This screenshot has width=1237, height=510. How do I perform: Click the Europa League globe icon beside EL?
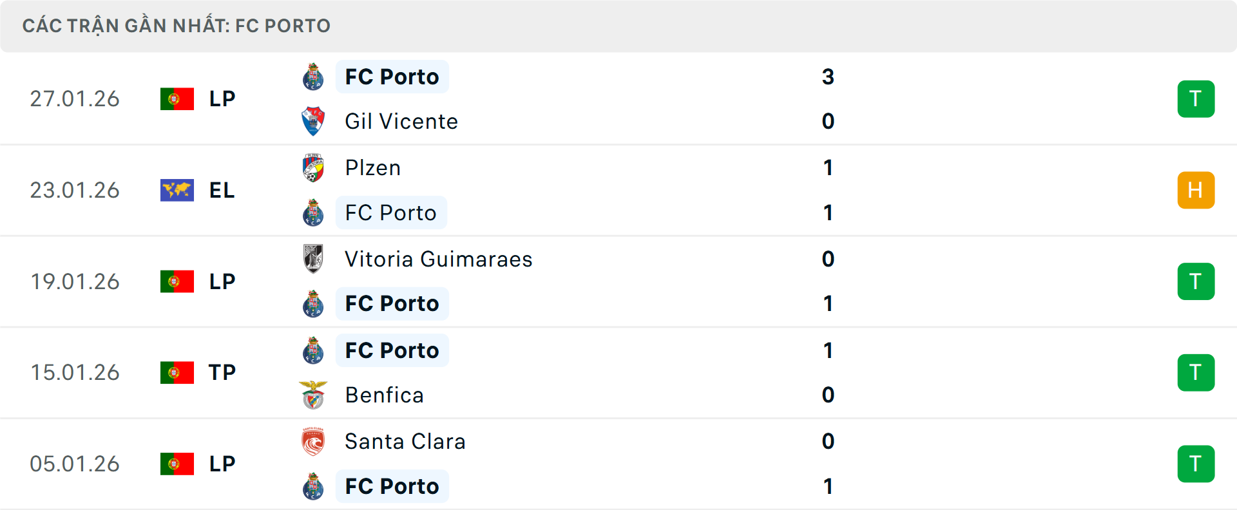[x=177, y=190]
